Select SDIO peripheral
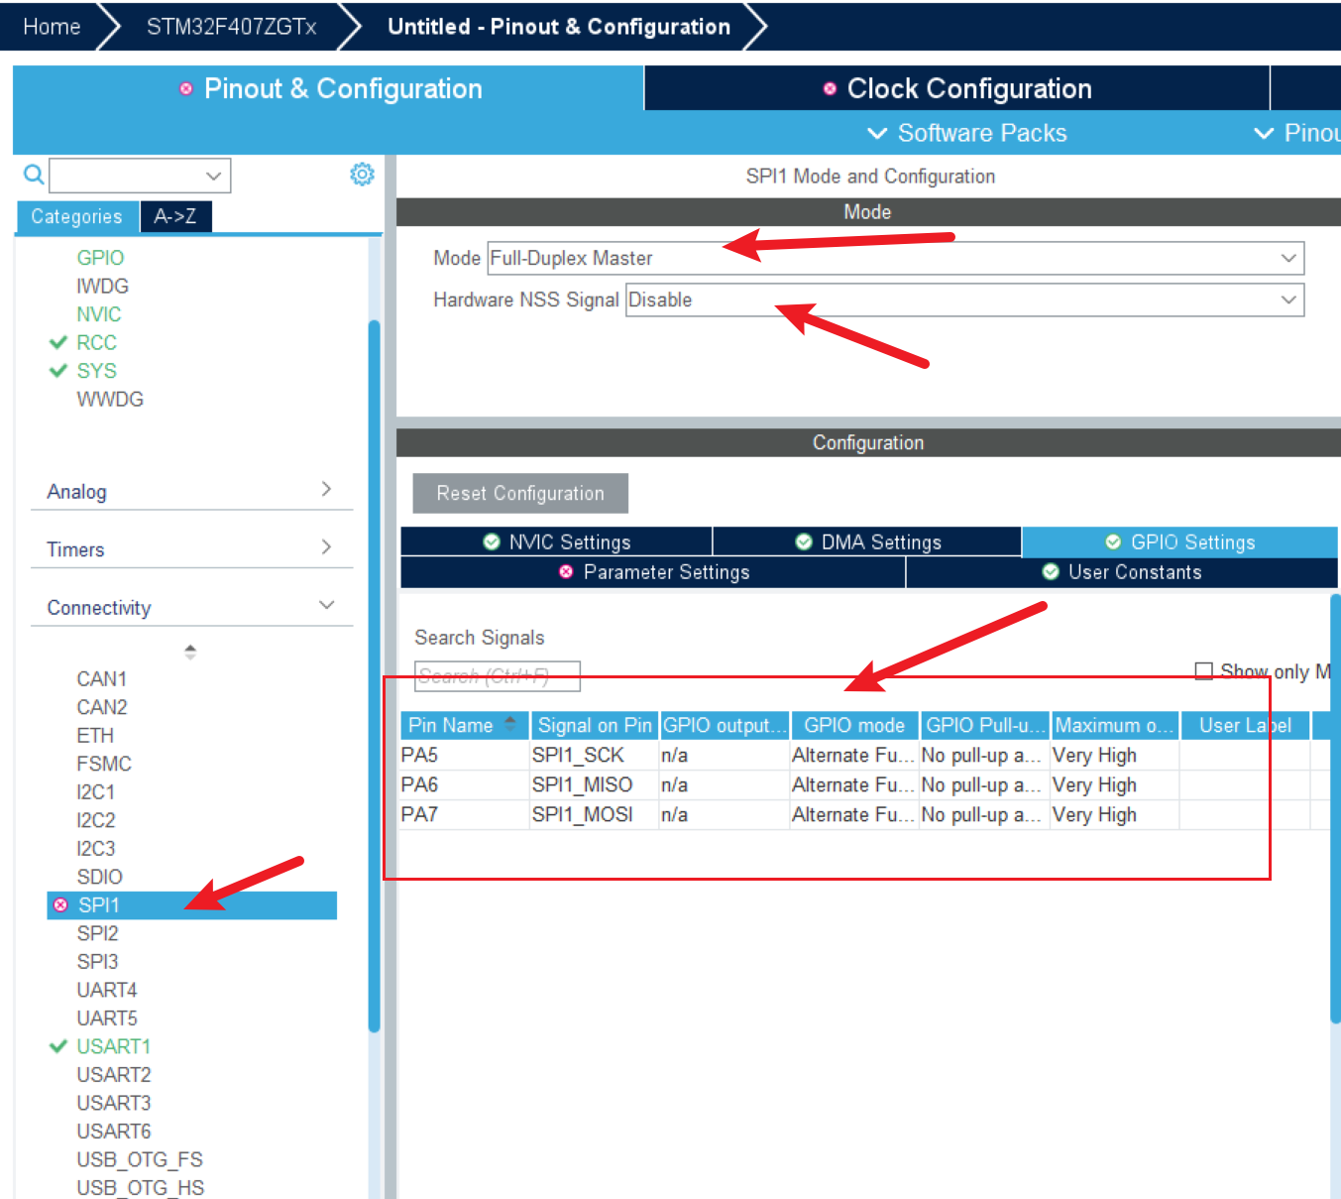Screen dimensions: 1341x1199 pos(99,877)
